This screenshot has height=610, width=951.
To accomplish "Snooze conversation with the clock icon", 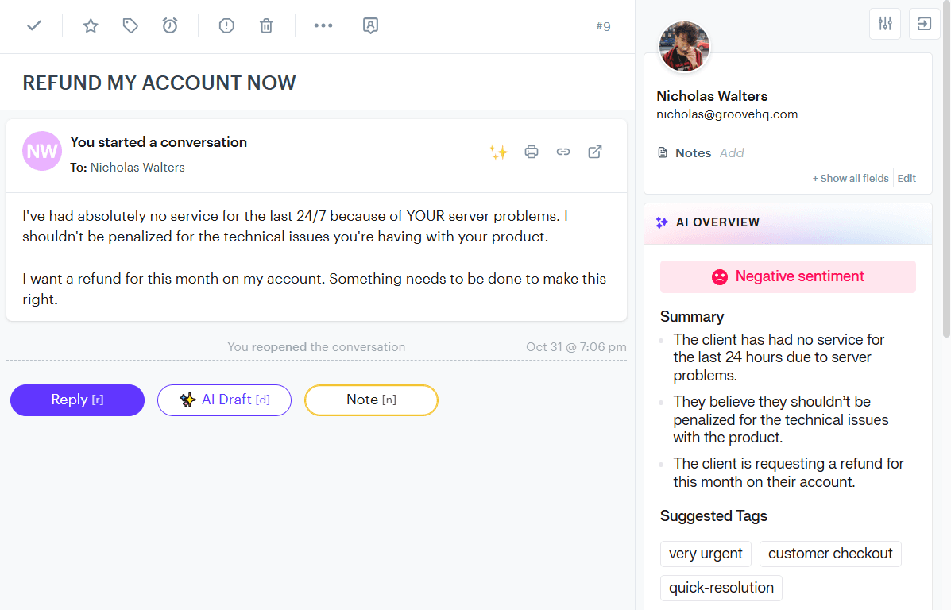I will pos(170,25).
